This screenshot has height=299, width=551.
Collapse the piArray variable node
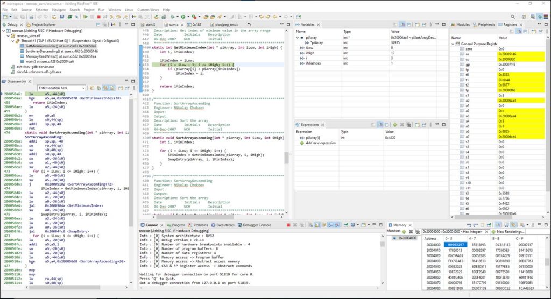(x=297, y=38)
